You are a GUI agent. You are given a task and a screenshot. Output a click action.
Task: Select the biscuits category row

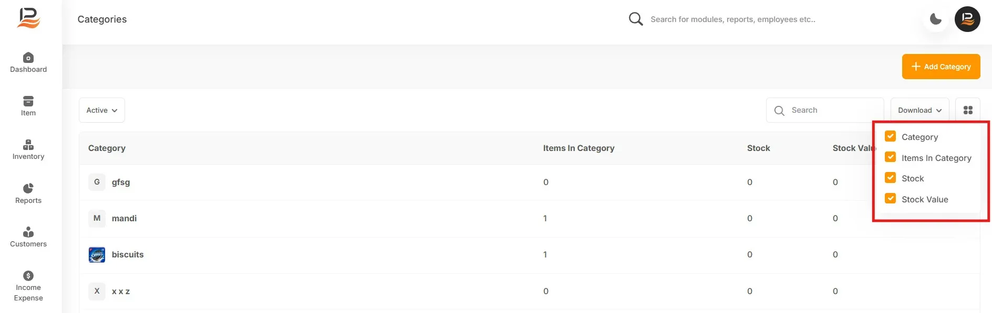tap(529, 255)
